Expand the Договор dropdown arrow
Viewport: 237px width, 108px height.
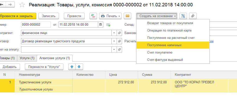click(114, 41)
